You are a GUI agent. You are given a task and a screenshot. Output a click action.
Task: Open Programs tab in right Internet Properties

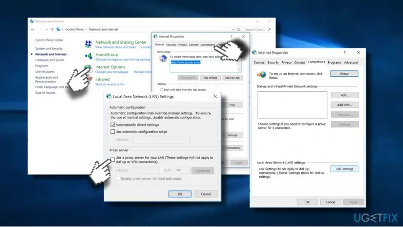[334, 62]
